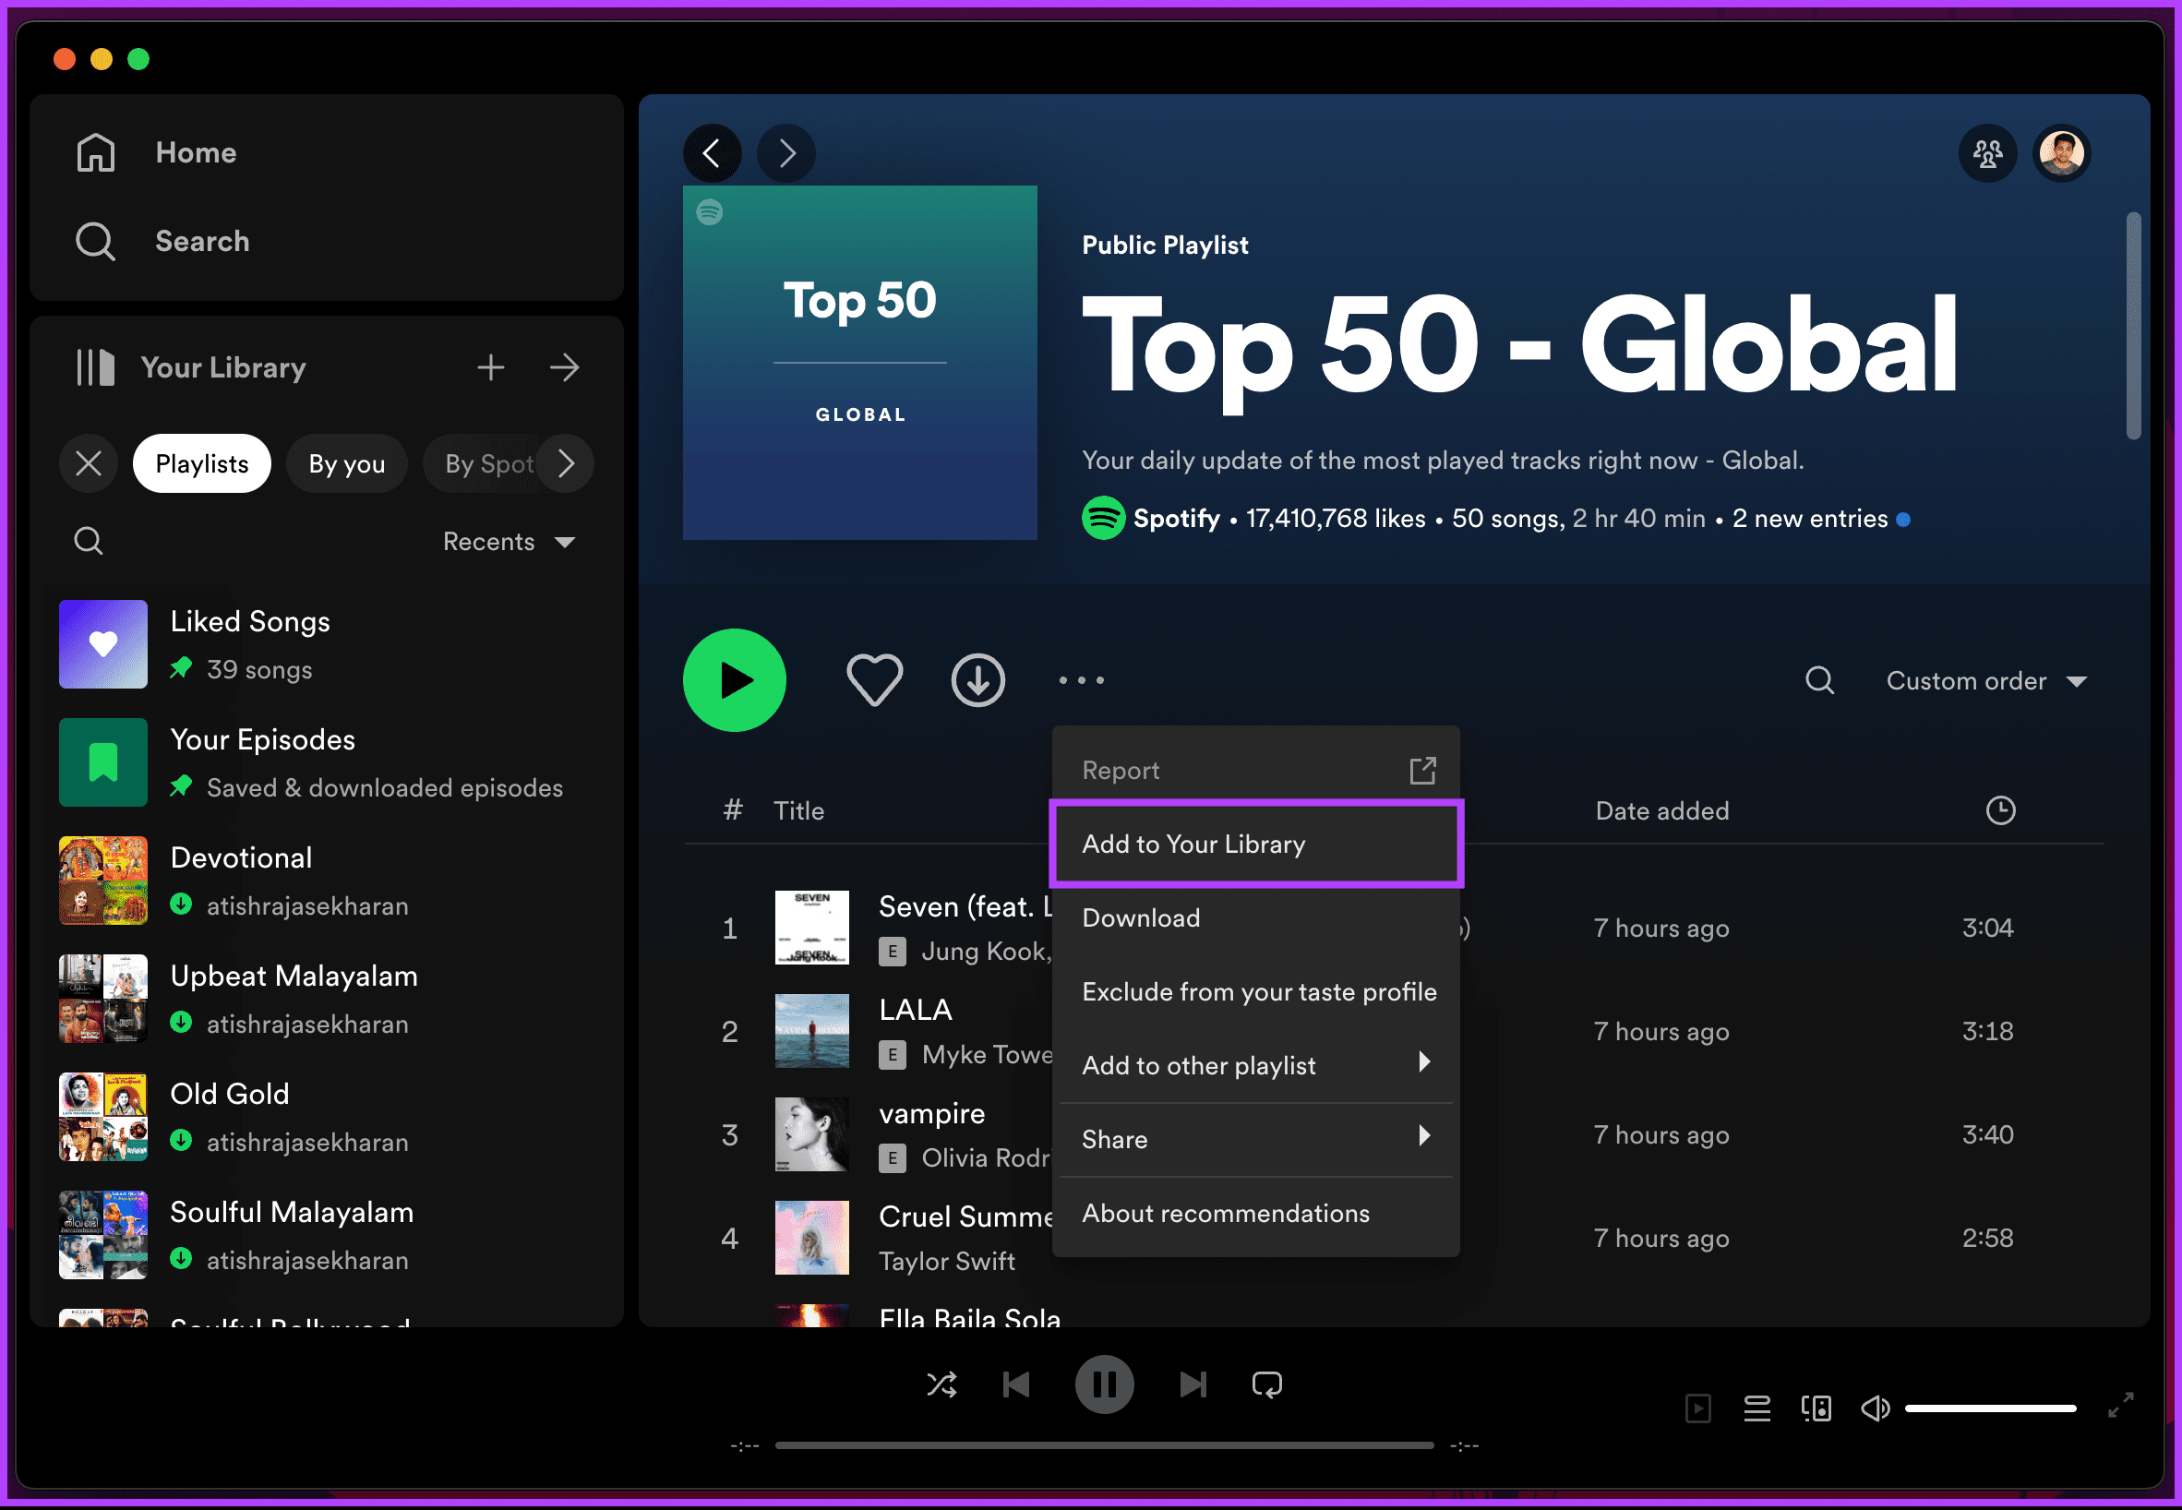This screenshot has height=1510, width=2182.
Task: Click the playback progress bar
Action: (x=1104, y=1445)
